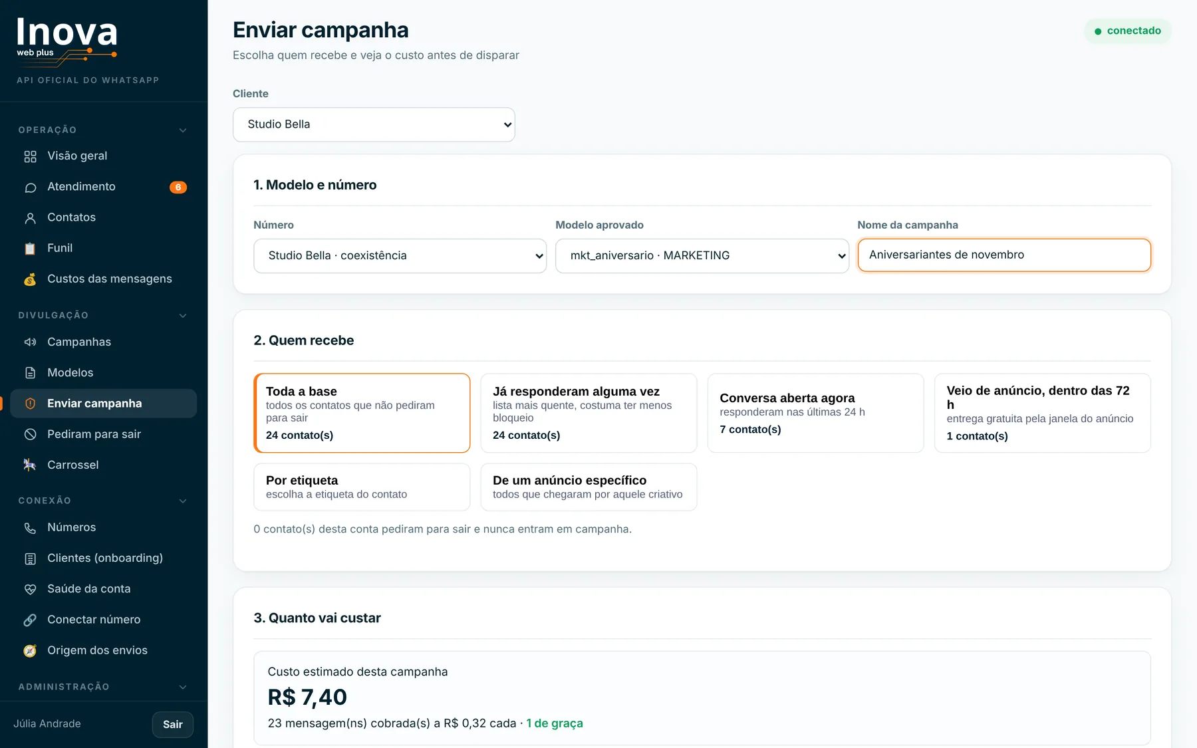
Task: Select Veio de anúncio, dentro das 72 h
Action: tap(1042, 413)
